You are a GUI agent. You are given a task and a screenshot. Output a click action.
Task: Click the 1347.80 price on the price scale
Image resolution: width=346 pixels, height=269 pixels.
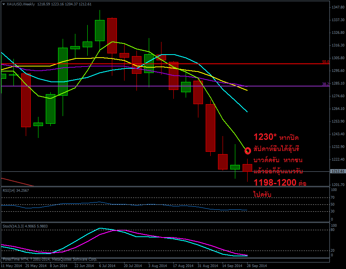[337, 7]
